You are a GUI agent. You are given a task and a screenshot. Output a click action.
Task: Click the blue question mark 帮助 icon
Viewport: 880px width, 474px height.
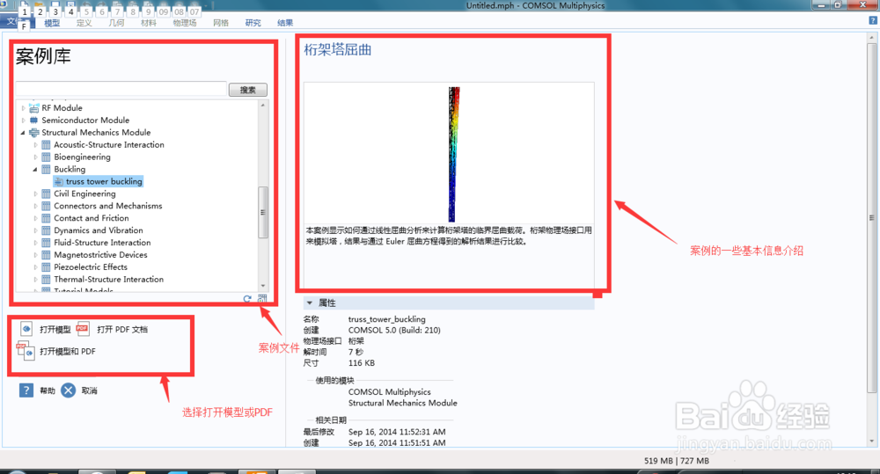26,390
